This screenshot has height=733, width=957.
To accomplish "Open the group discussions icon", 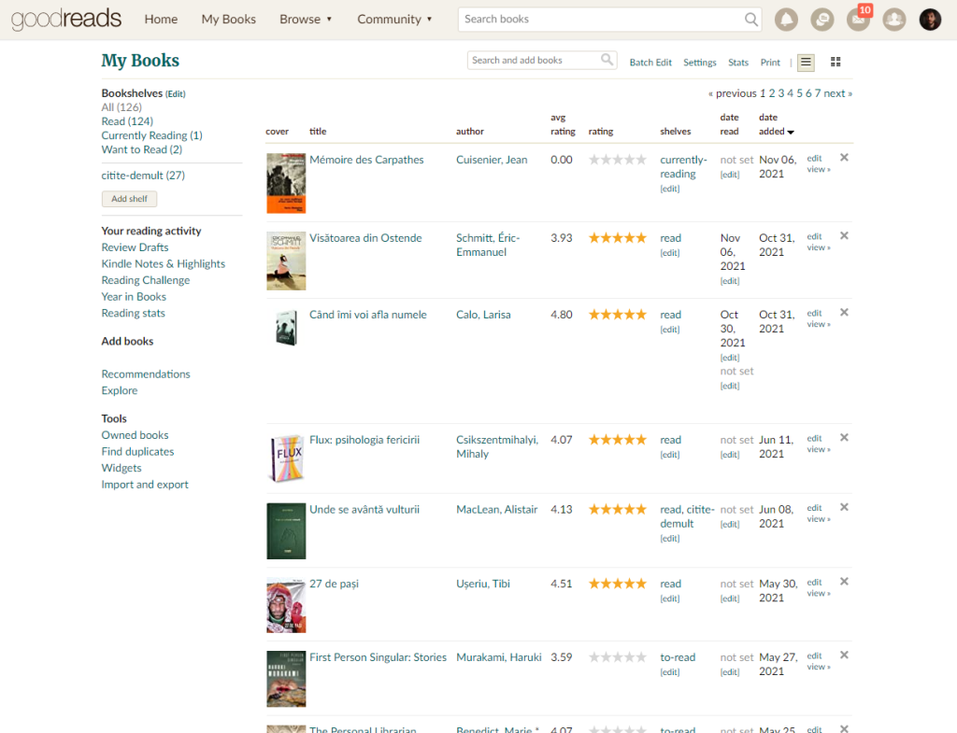I will (x=822, y=21).
